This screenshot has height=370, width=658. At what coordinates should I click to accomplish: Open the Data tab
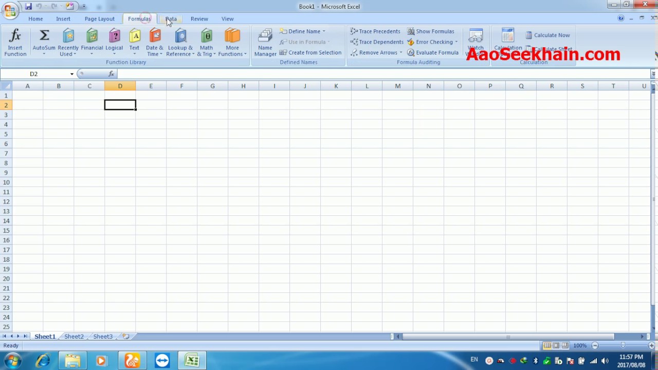171,19
